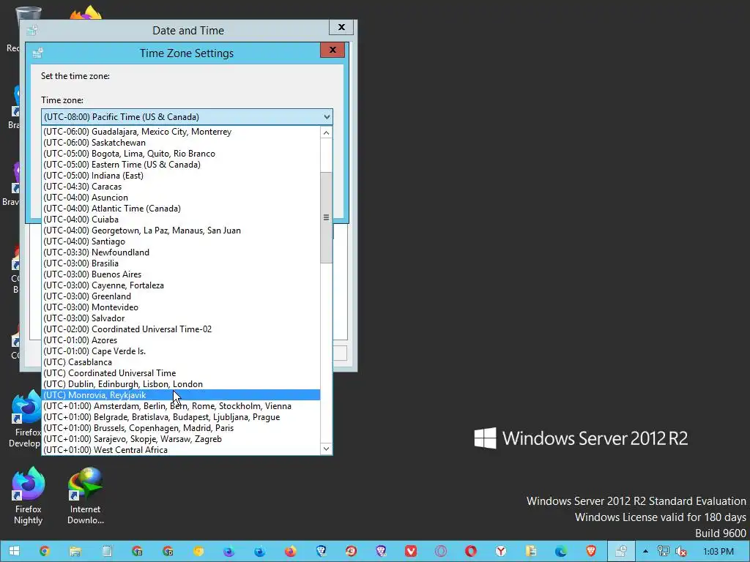750x562 pixels.
Task: Pick the Montevideo time zone
Action: click(181, 307)
